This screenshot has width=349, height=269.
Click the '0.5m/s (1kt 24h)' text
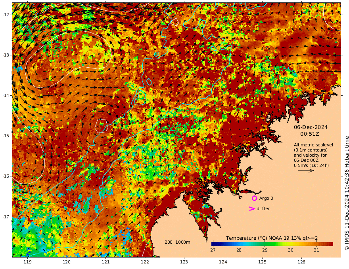(x=311, y=165)
